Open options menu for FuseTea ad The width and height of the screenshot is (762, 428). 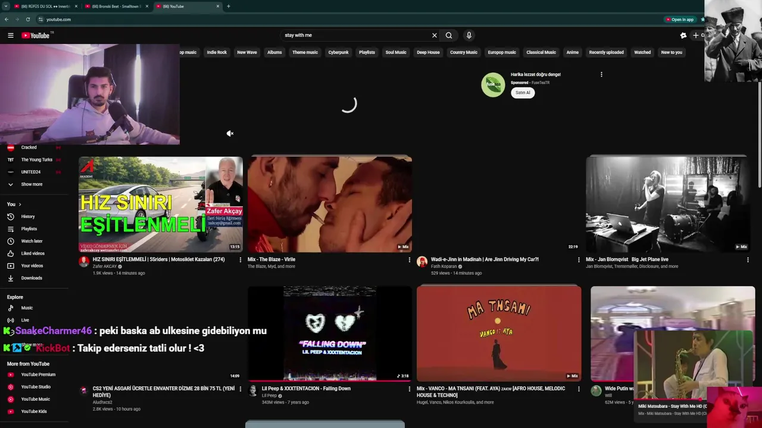[601, 74]
